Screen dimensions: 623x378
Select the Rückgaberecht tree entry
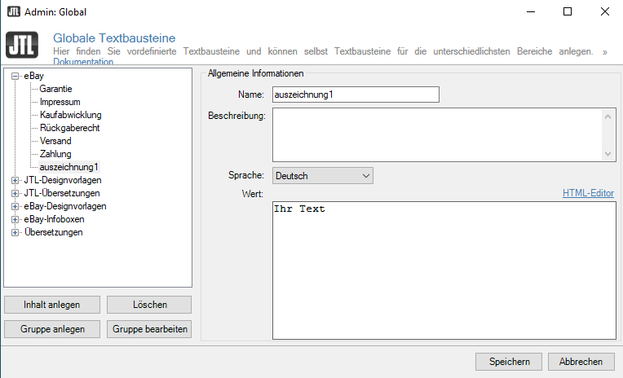point(69,128)
